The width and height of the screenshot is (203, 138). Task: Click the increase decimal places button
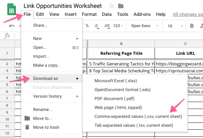point(107,26)
